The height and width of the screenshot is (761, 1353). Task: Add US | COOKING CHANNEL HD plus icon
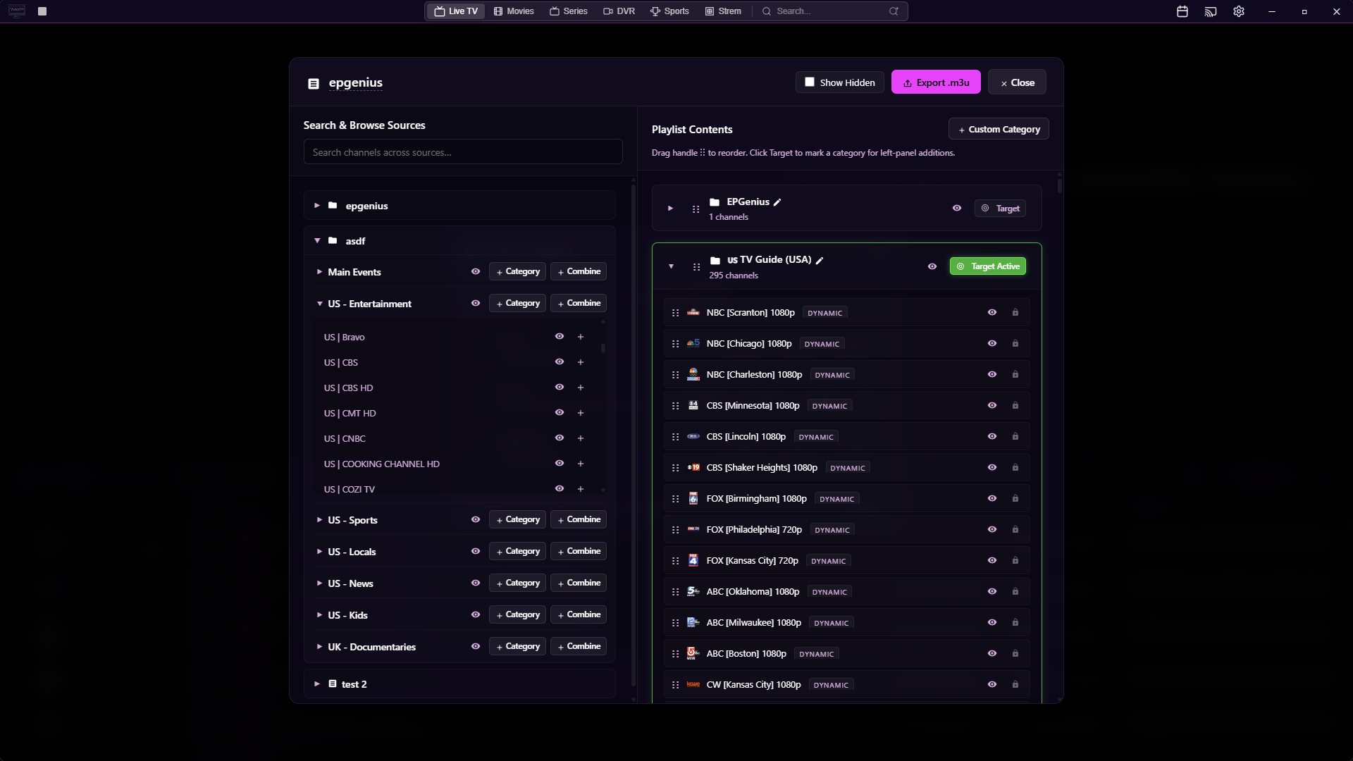pos(581,464)
